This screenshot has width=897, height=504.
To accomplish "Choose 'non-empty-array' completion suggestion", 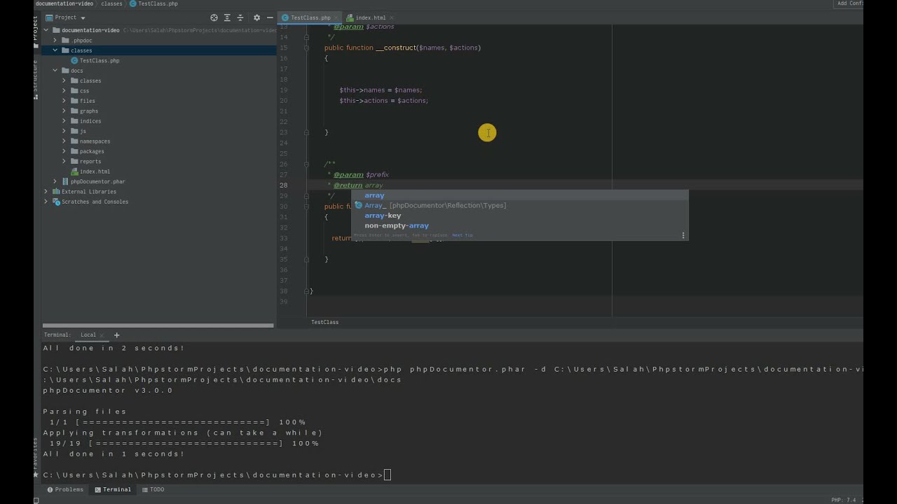I will click(519, 225).
